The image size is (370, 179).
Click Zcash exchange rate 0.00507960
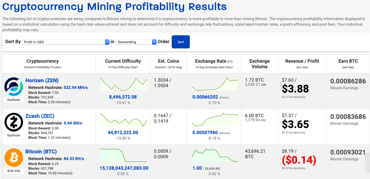[x=205, y=133]
